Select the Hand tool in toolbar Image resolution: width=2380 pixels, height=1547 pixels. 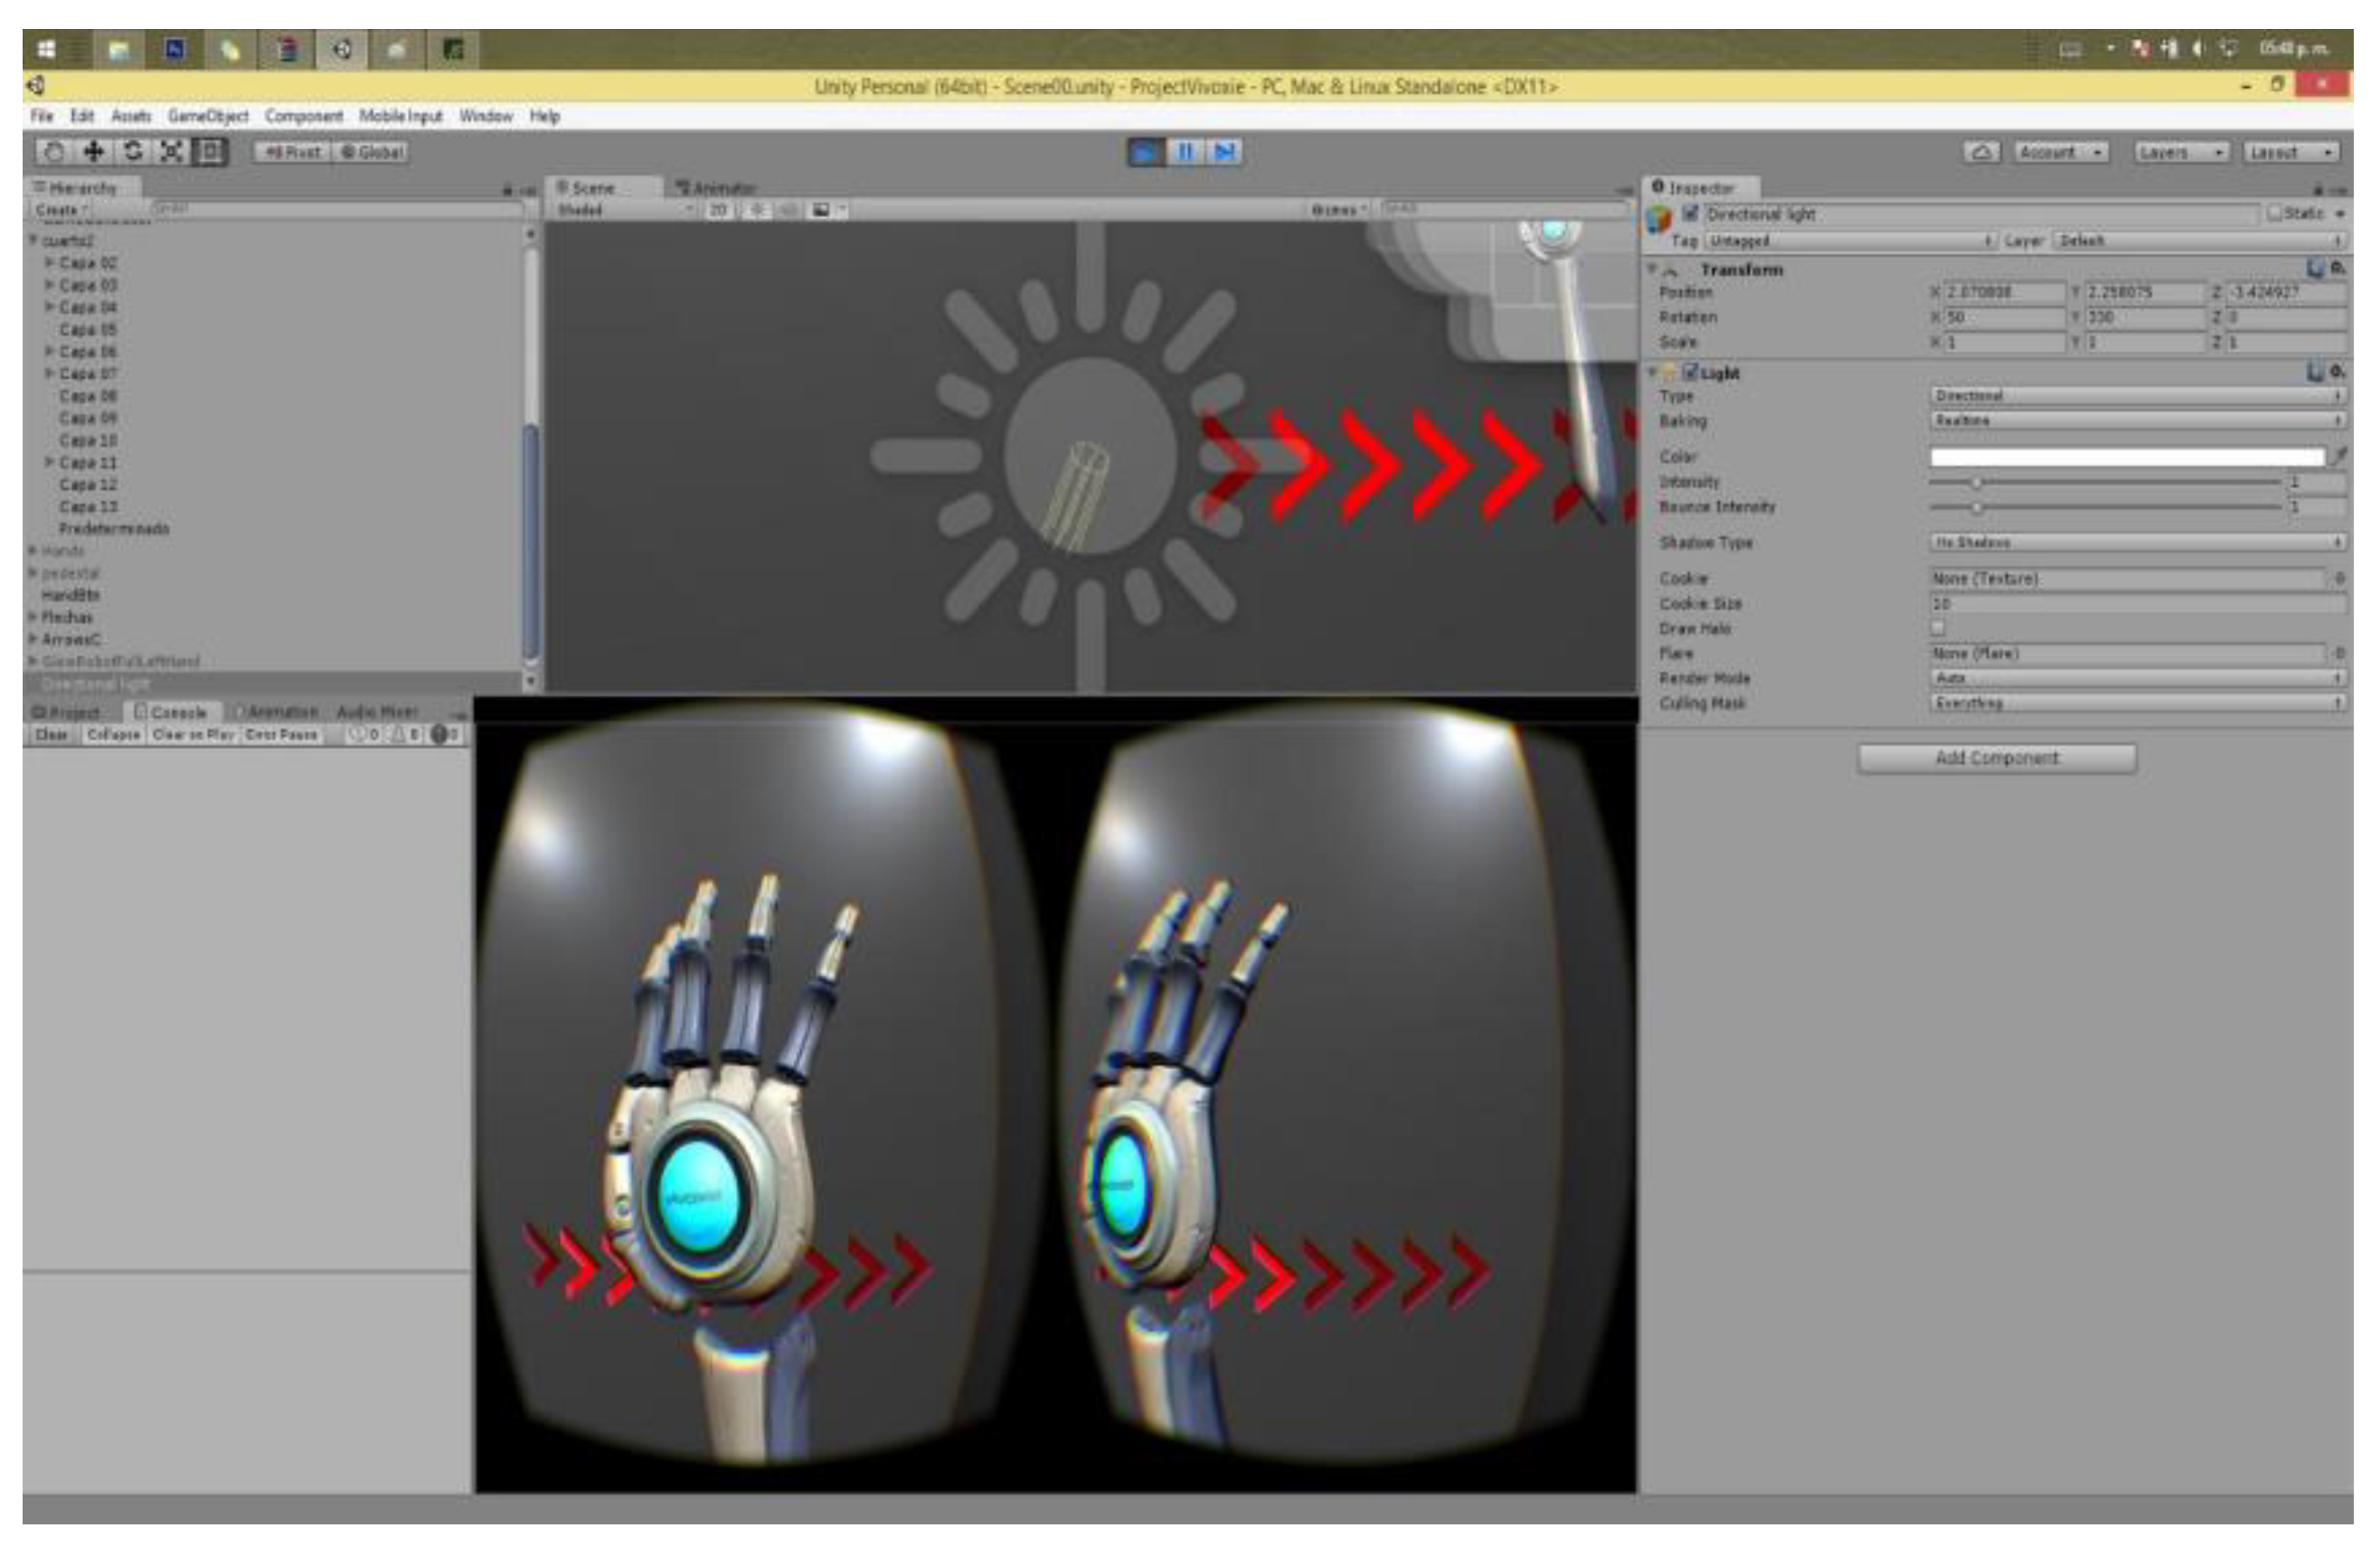55,151
